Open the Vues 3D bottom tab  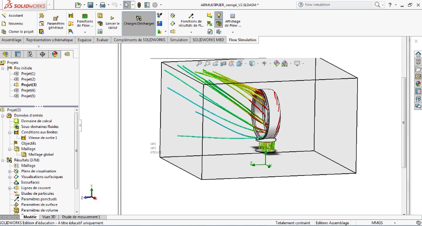(x=49, y=217)
